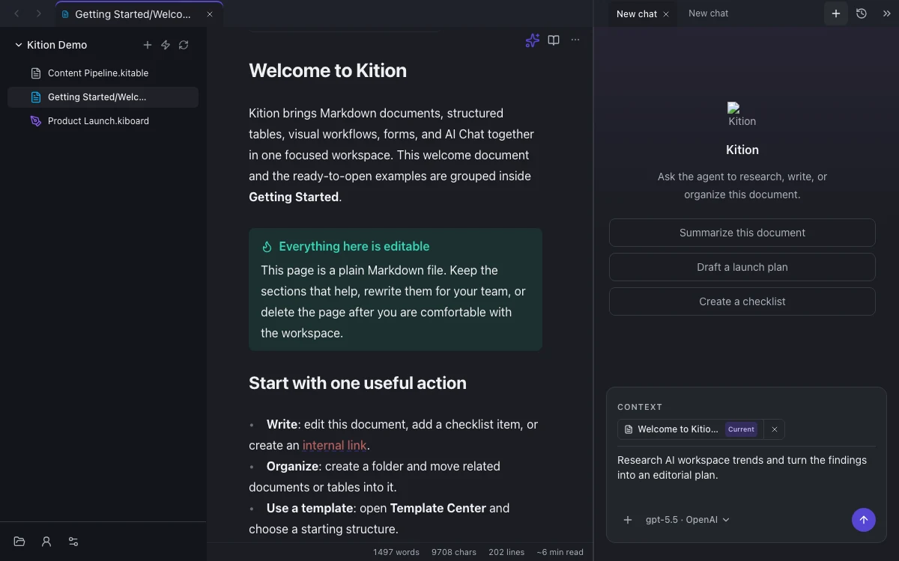899x561 pixels.
Task: Click the Everything here is editable callout title
Action: pos(354,246)
